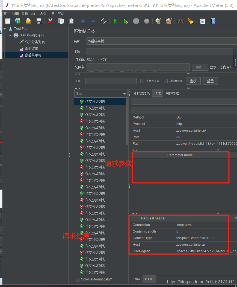Click the arrows left of 取样器结果 tab

coord(130,94)
